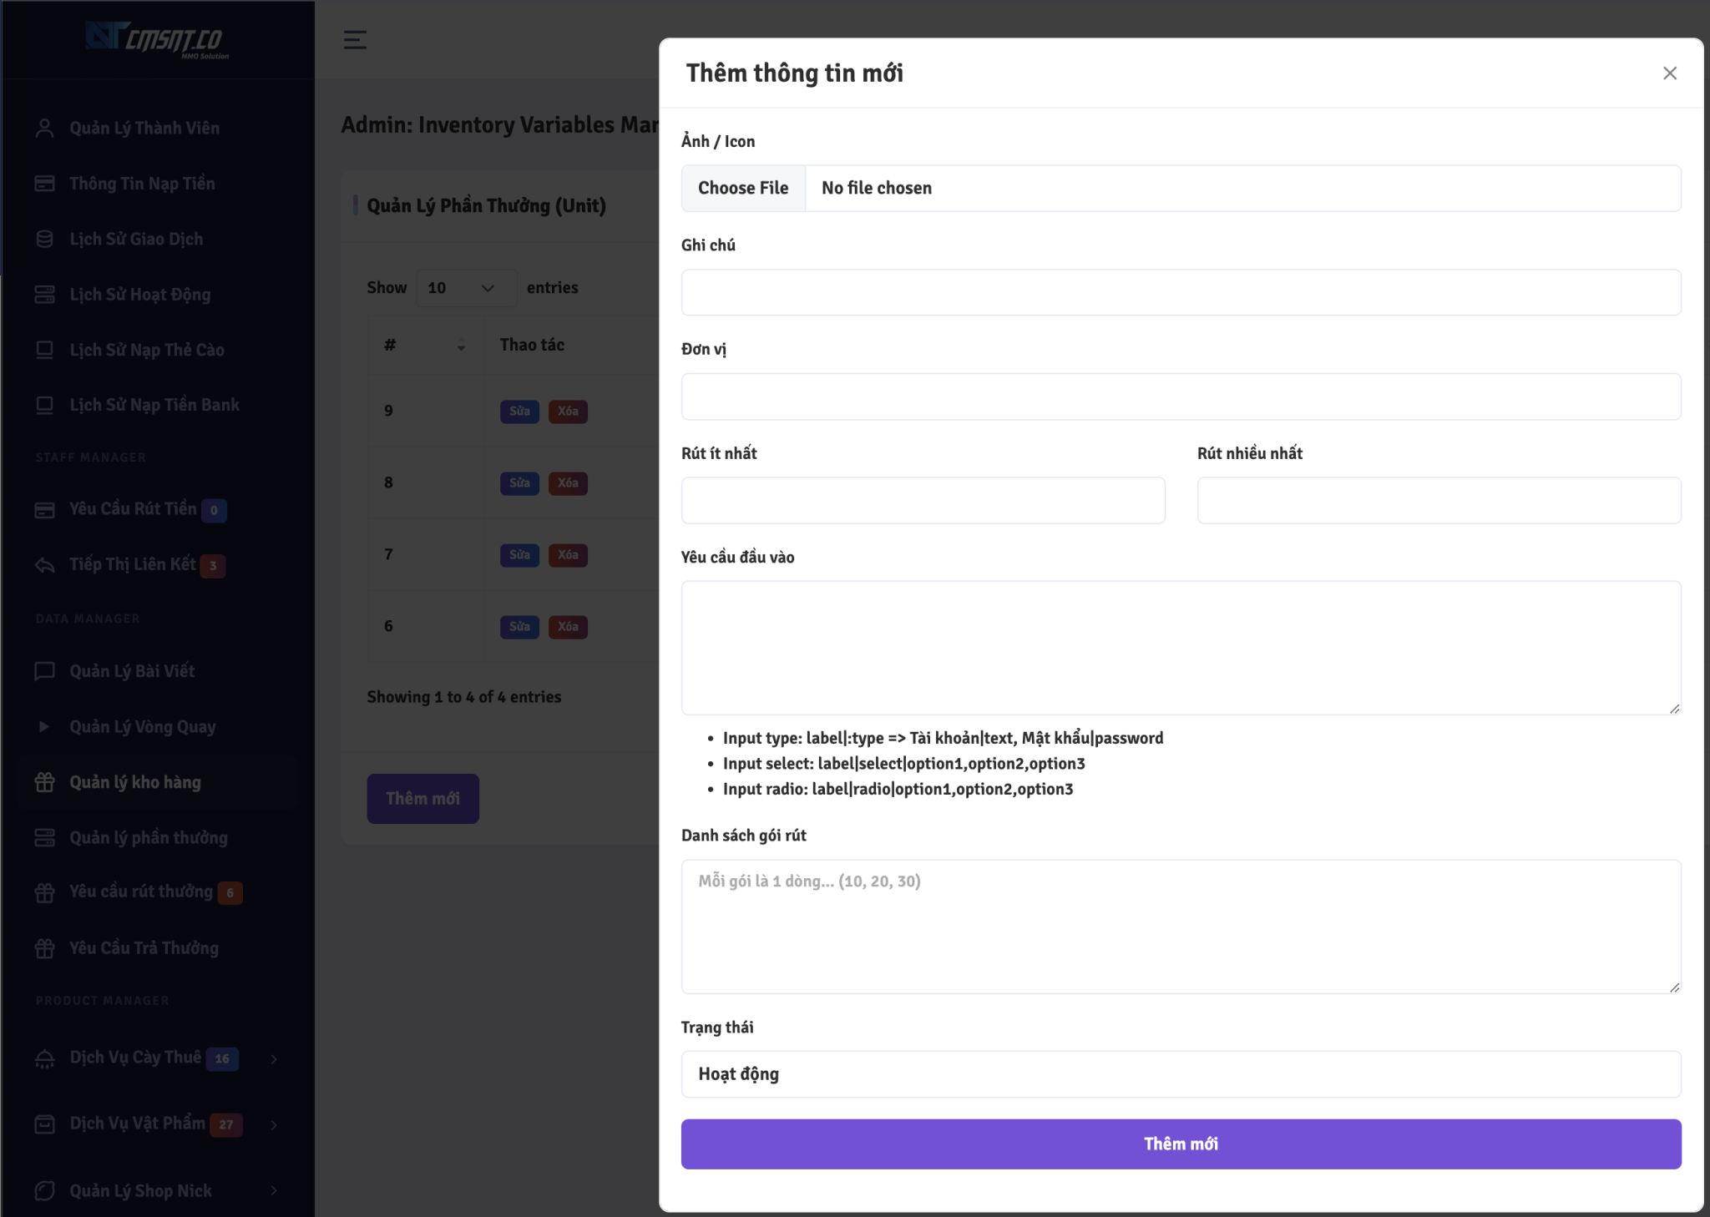The height and width of the screenshot is (1217, 1710).
Task: Click the play icon beside Quản Lý Vòng Quay
Action: click(x=45, y=726)
